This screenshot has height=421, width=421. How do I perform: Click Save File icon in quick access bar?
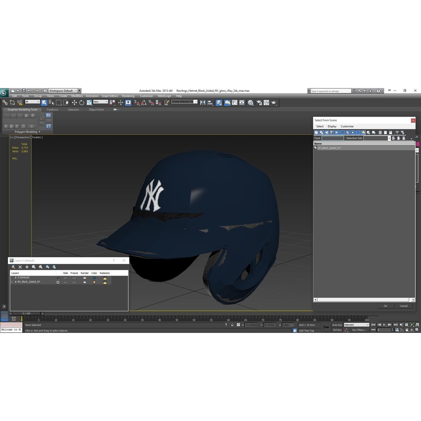click(x=24, y=91)
